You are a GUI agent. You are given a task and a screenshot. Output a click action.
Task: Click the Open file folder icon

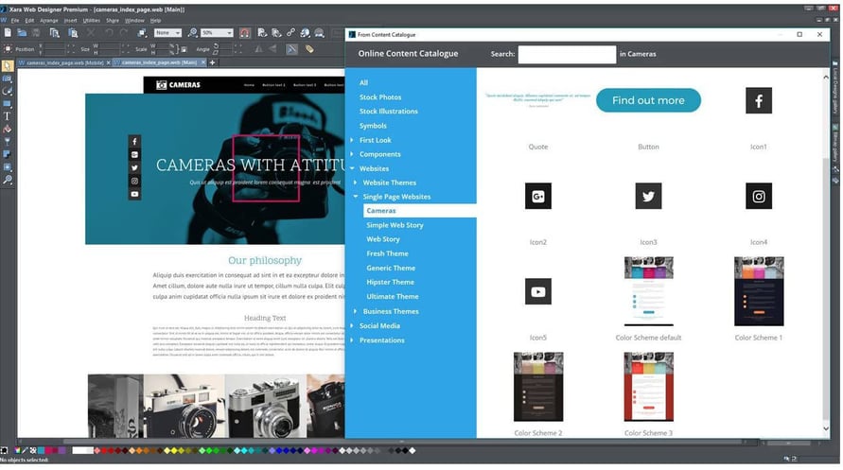pos(22,33)
